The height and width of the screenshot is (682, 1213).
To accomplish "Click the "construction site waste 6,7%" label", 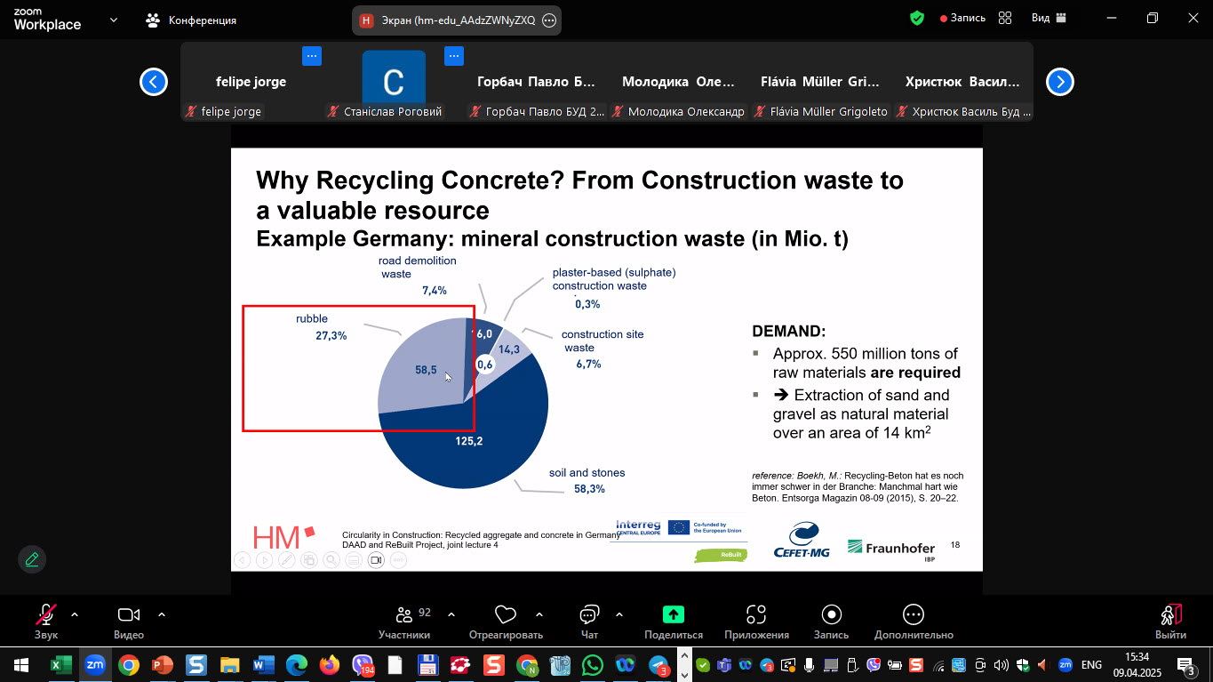I will 602,349.
